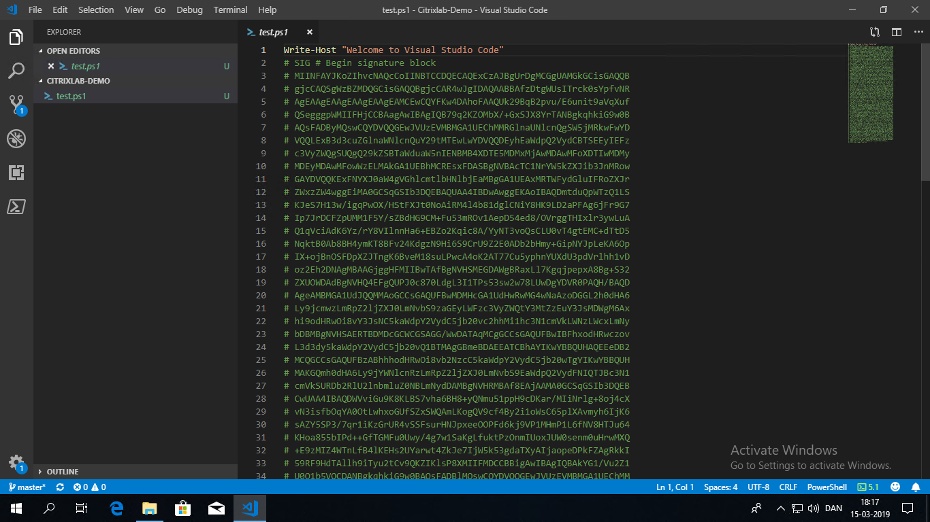Click the Ln 1, Col 1 indicator

(x=675, y=487)
